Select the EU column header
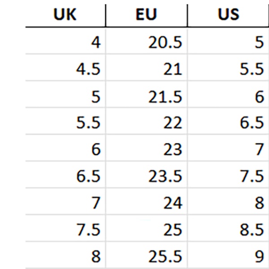 tap(147, 15)
